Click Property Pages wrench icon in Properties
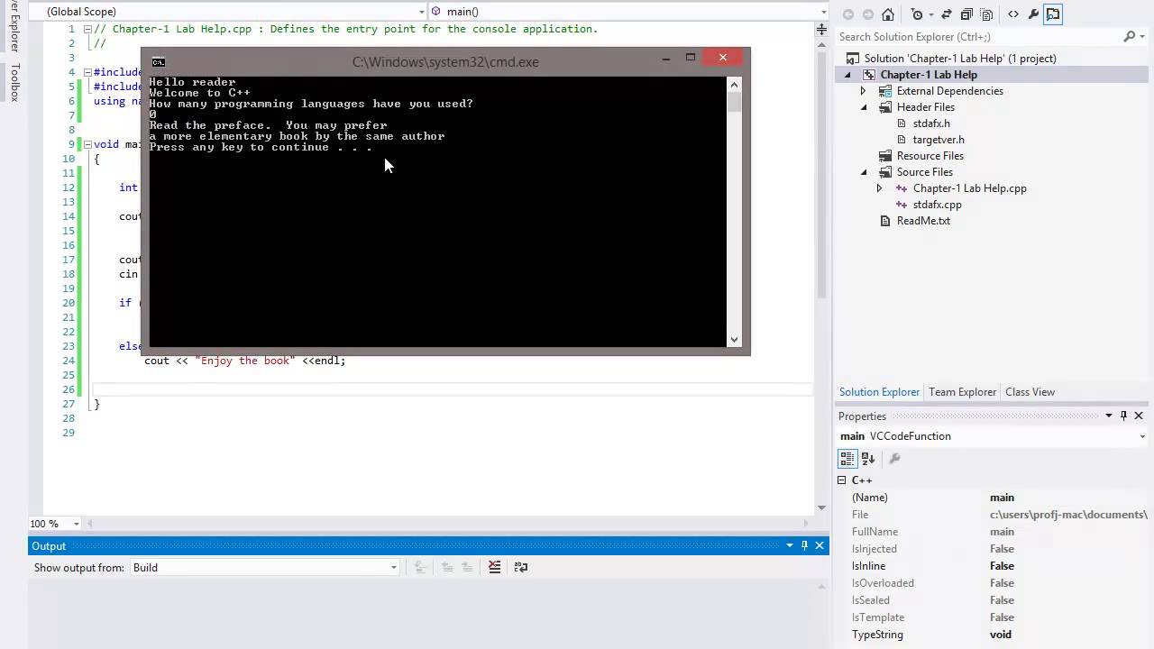Image resolution: width=1154 pixels, height=649 pixels. click(894, 459)
